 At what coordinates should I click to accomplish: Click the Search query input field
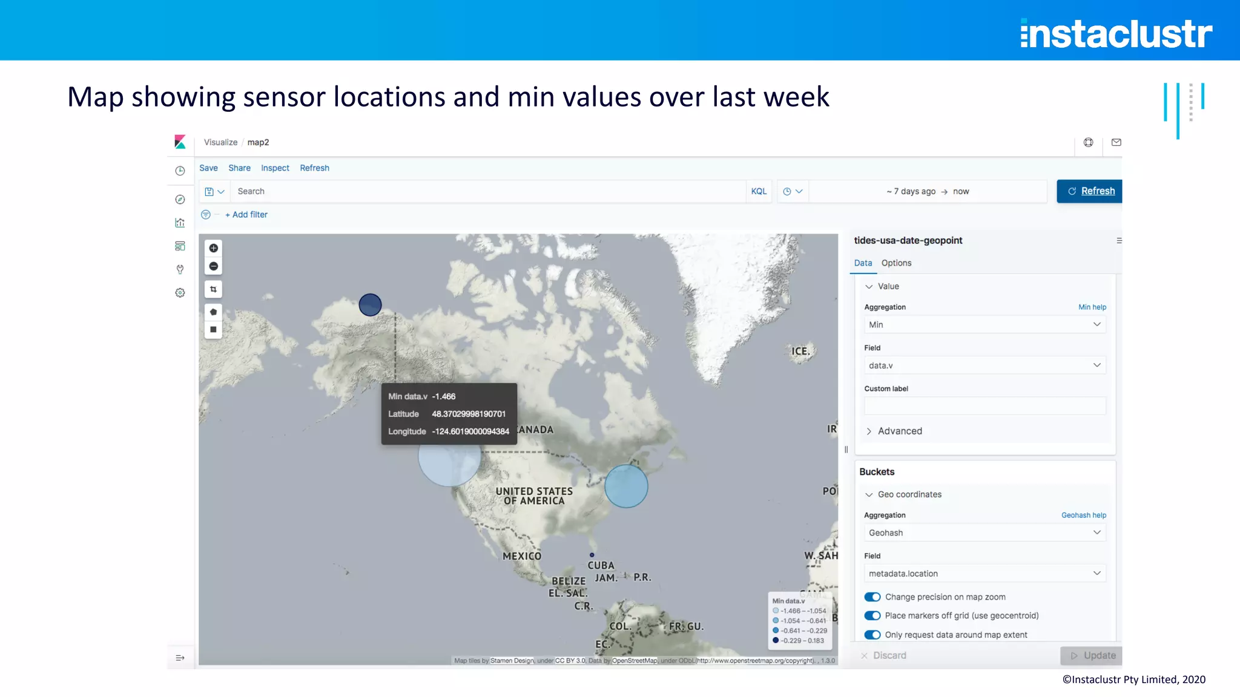488,192
